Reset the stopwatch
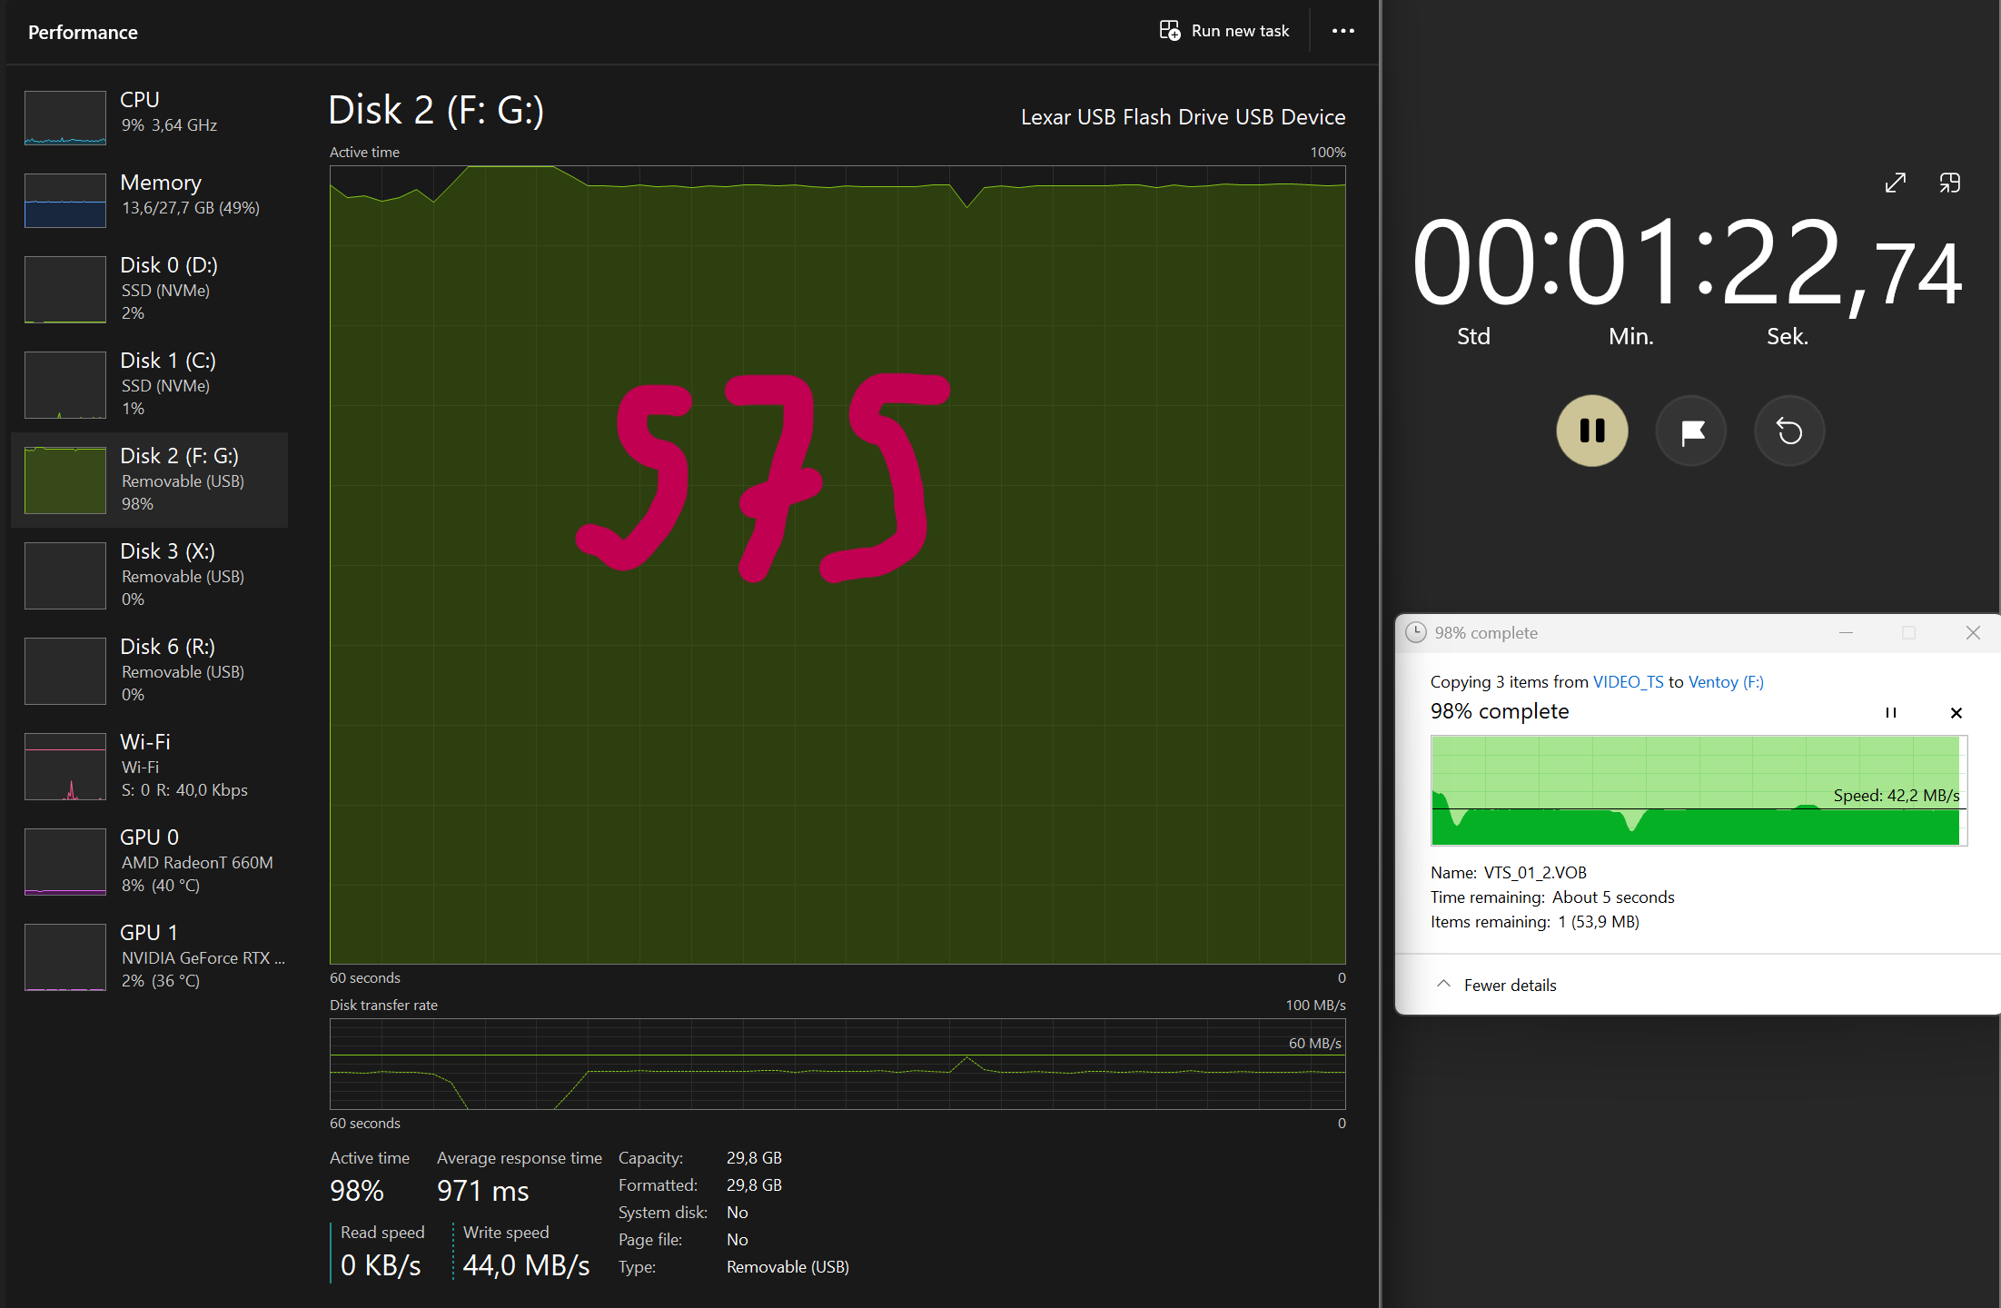Image resolution: width=2001 pixels, height=1308 pixels. 1789,431
